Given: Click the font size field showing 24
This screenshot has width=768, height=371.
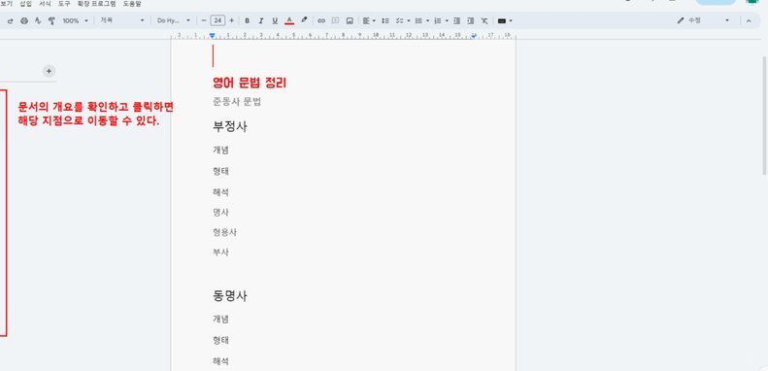Looking at the screenshot, I should click(217, 20).
